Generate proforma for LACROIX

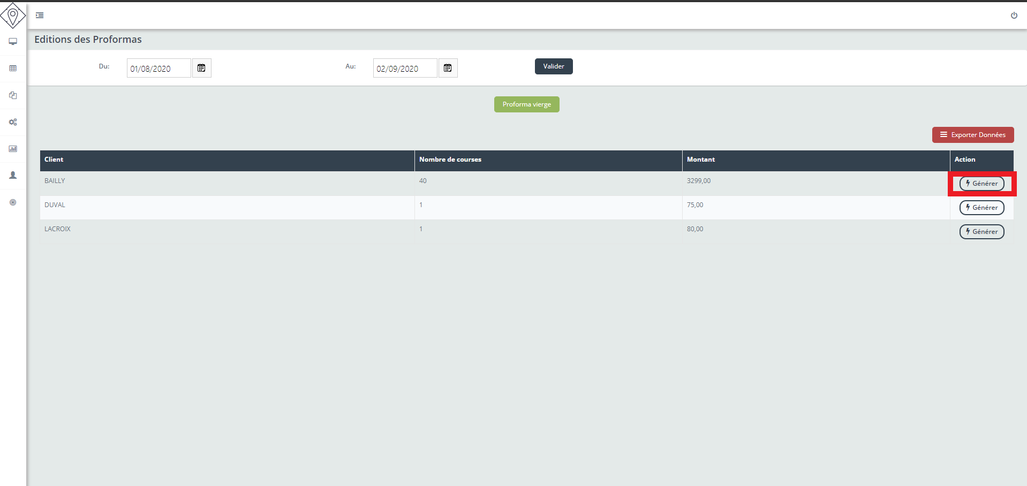point(981,232)
